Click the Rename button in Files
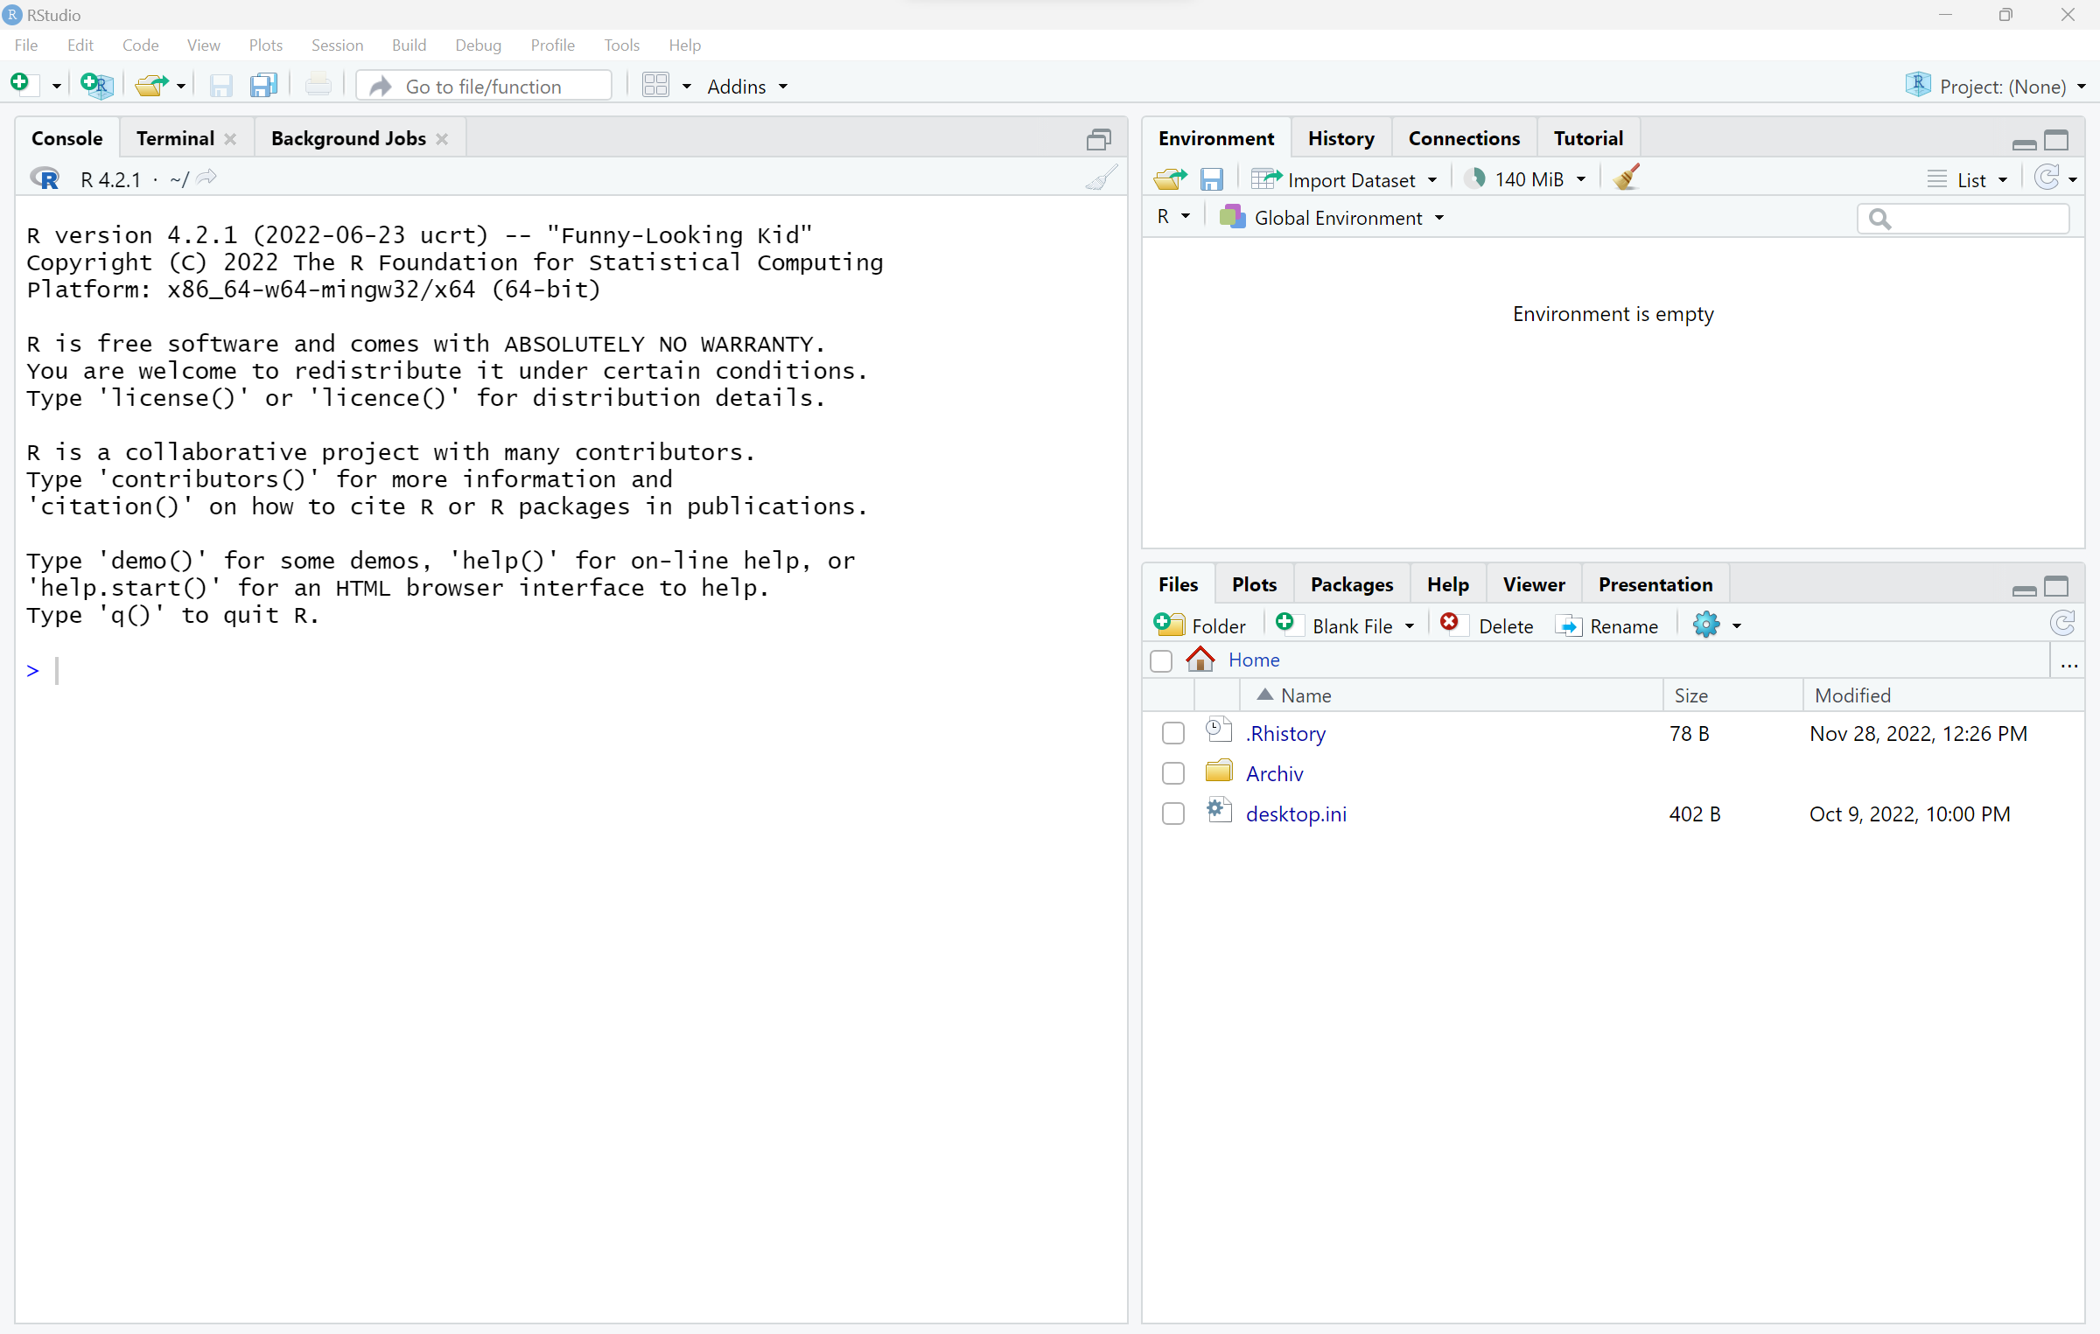This screenshot has height=1334, width=2100. coord(1608,625)
